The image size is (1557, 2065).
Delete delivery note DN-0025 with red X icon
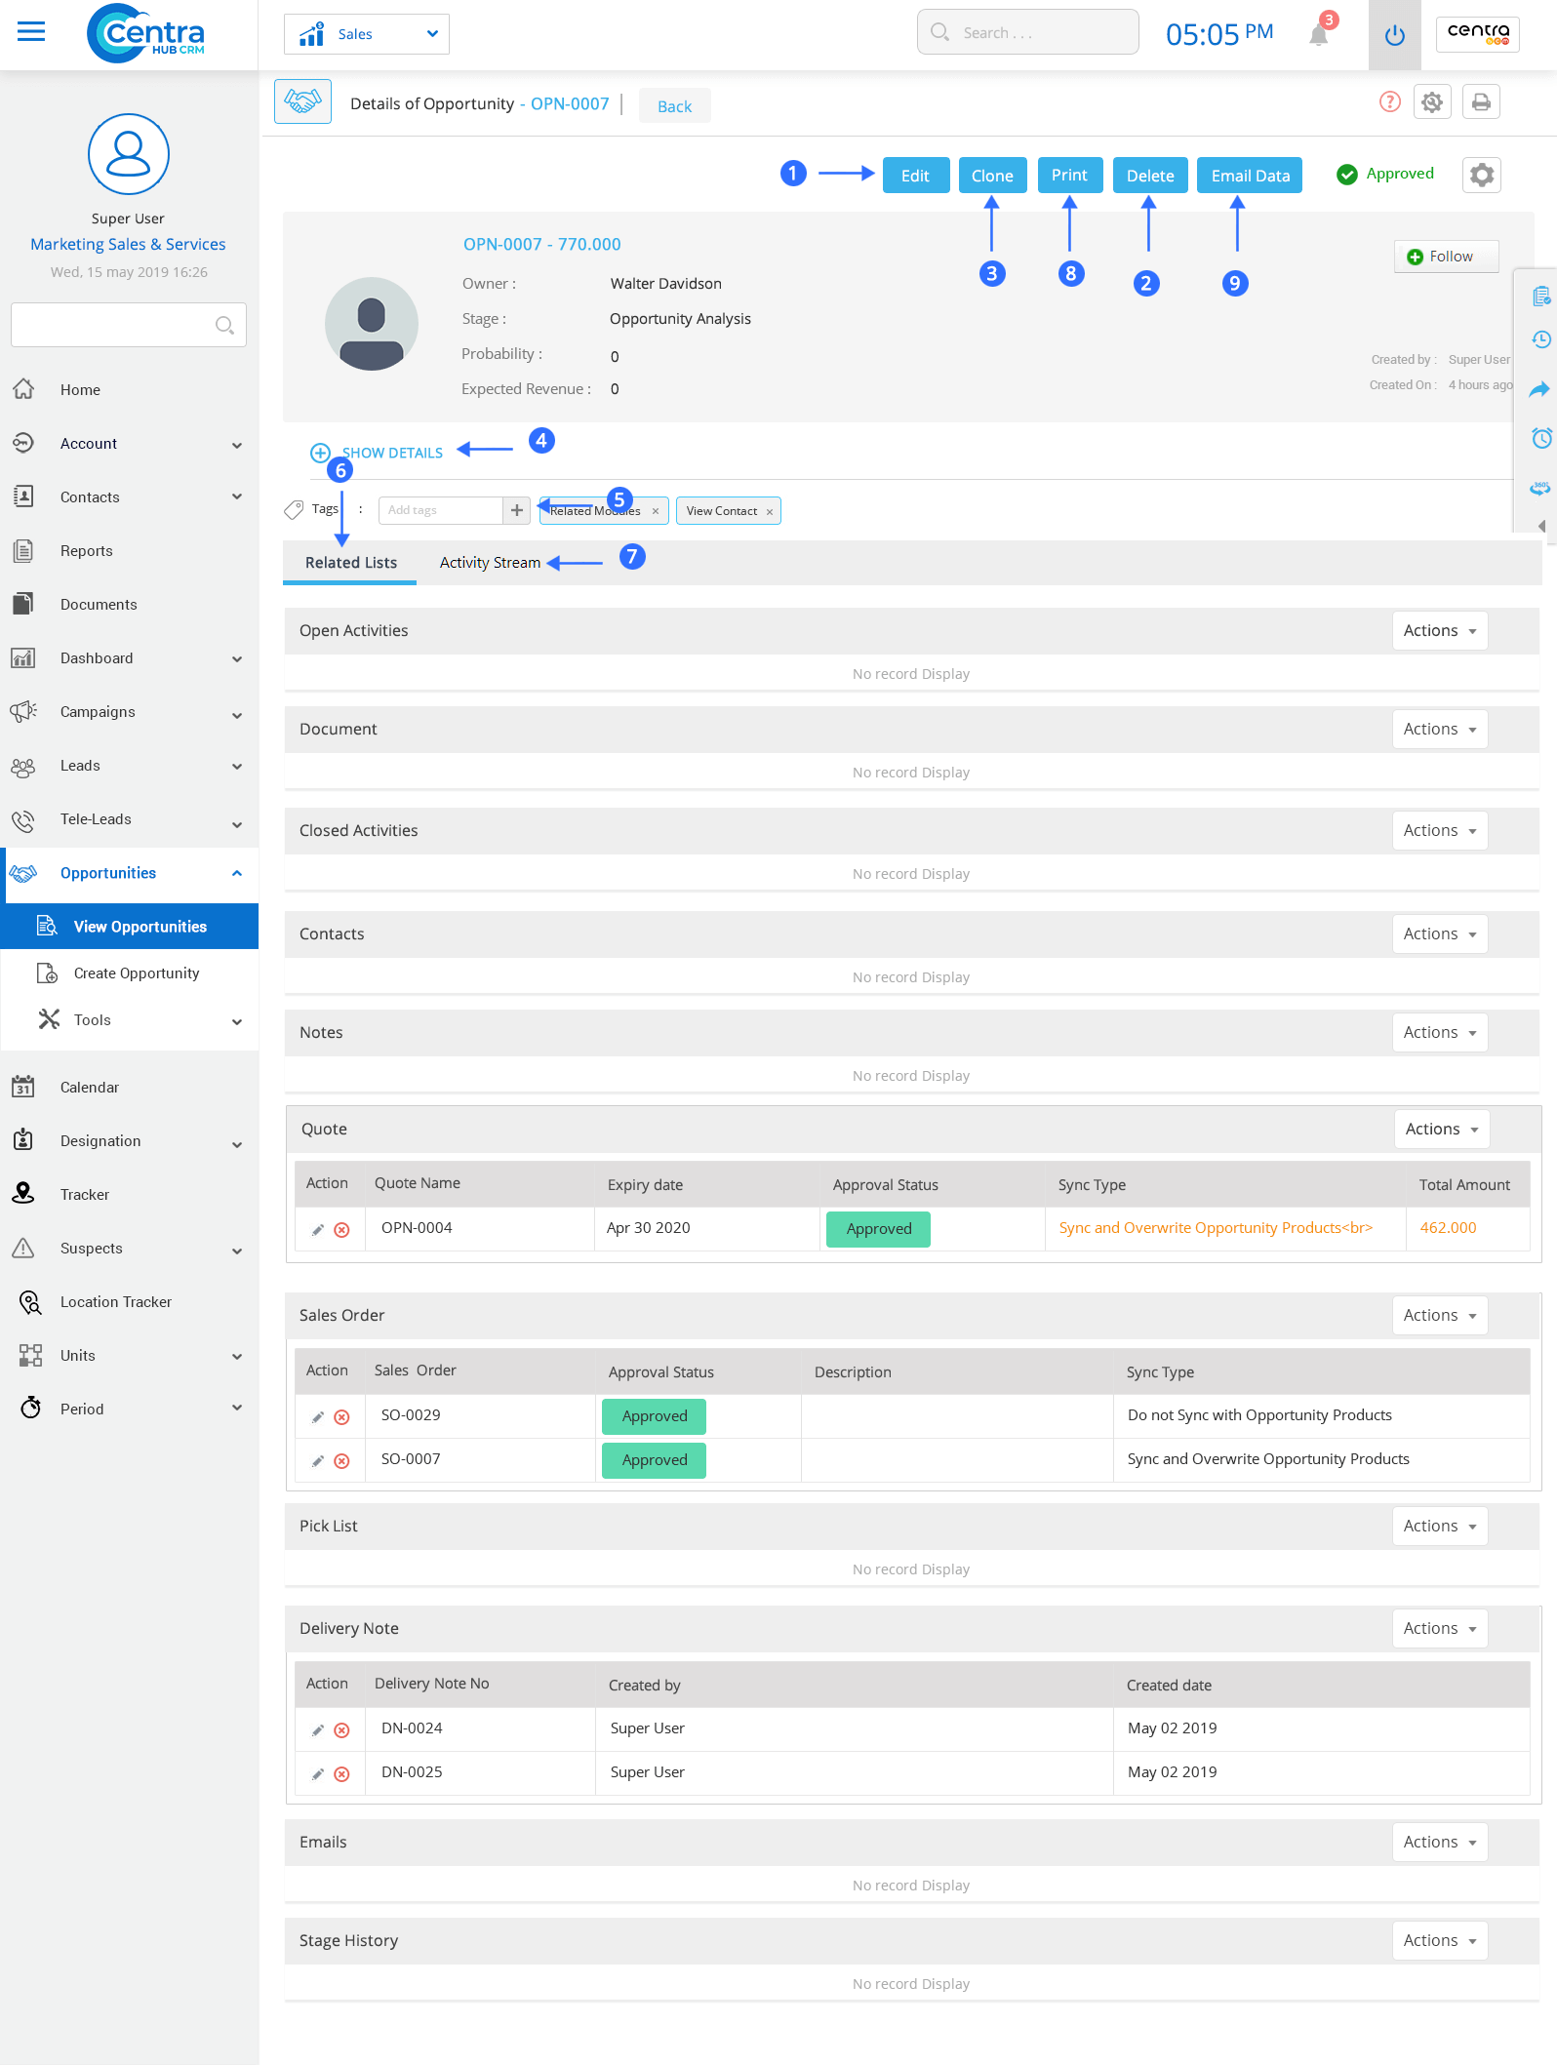(x=341, y=1774)
